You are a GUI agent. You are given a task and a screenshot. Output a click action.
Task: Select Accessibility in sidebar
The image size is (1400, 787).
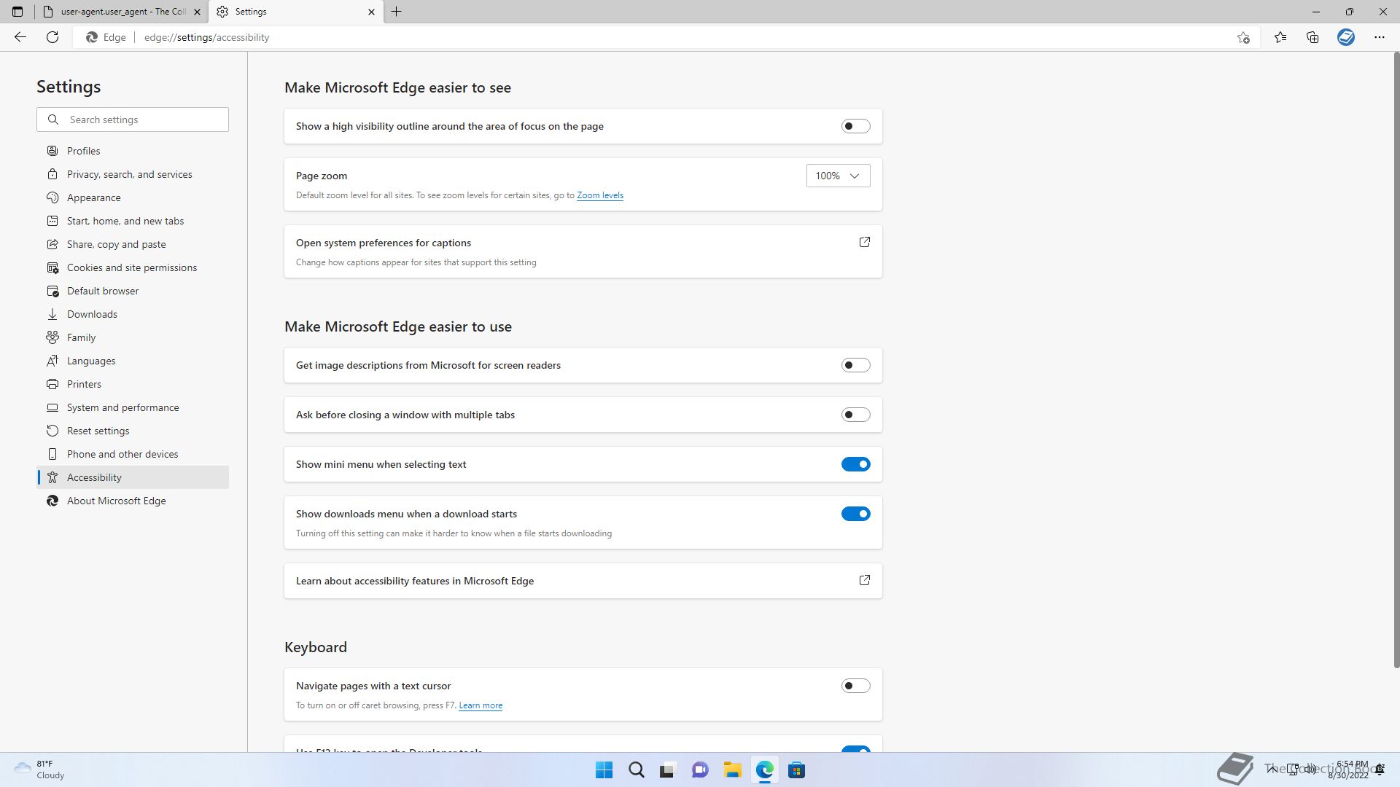[133, 477]
